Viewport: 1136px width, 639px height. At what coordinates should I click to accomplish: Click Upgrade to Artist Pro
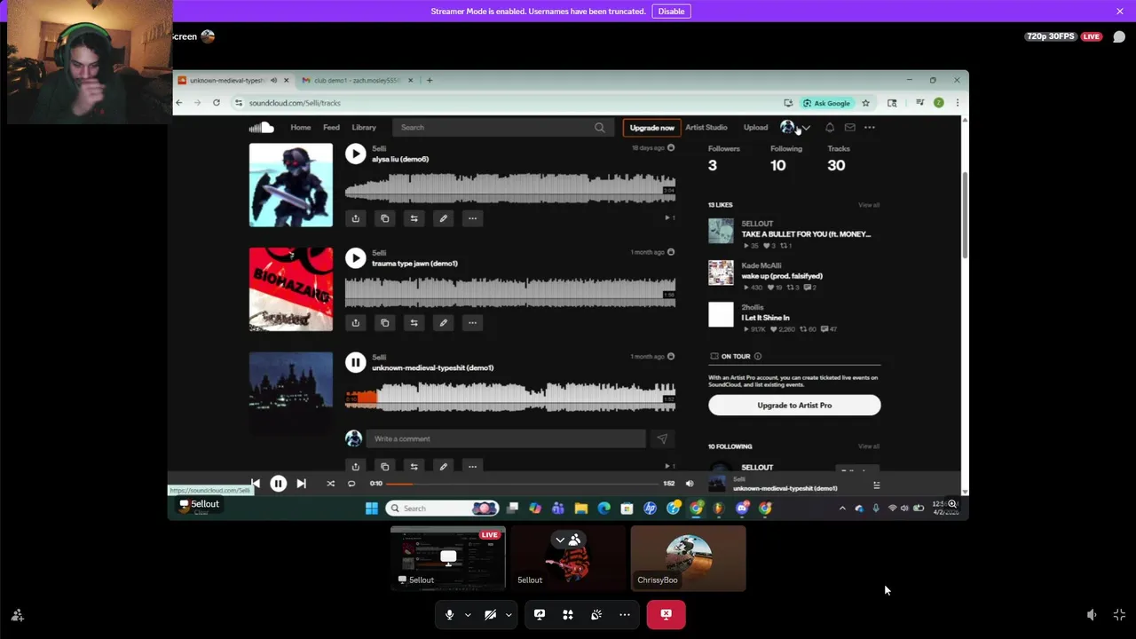(794, 405)
